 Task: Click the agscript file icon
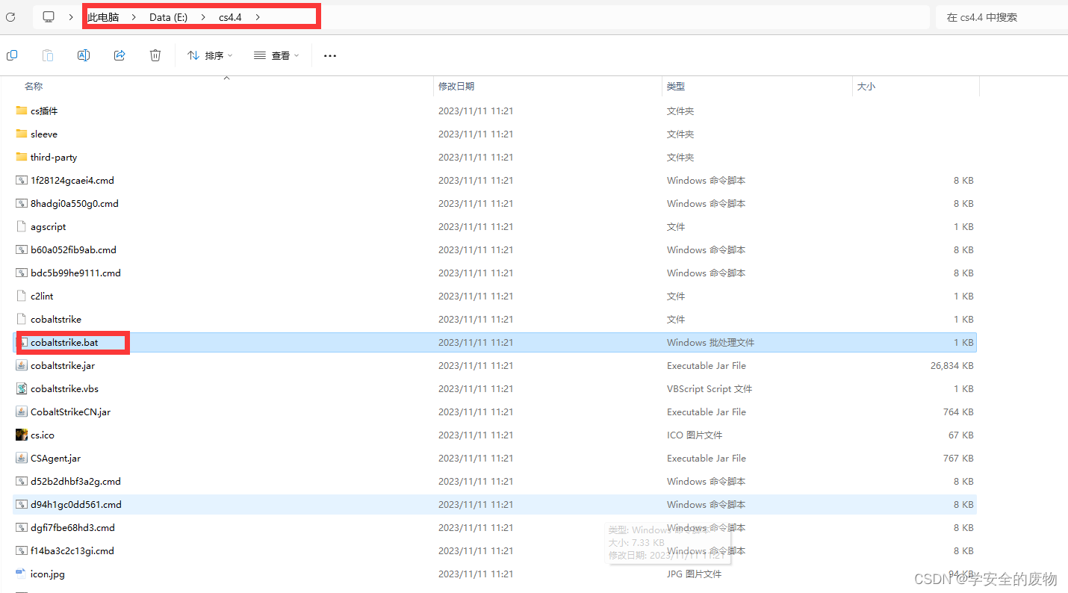point(21,226)
